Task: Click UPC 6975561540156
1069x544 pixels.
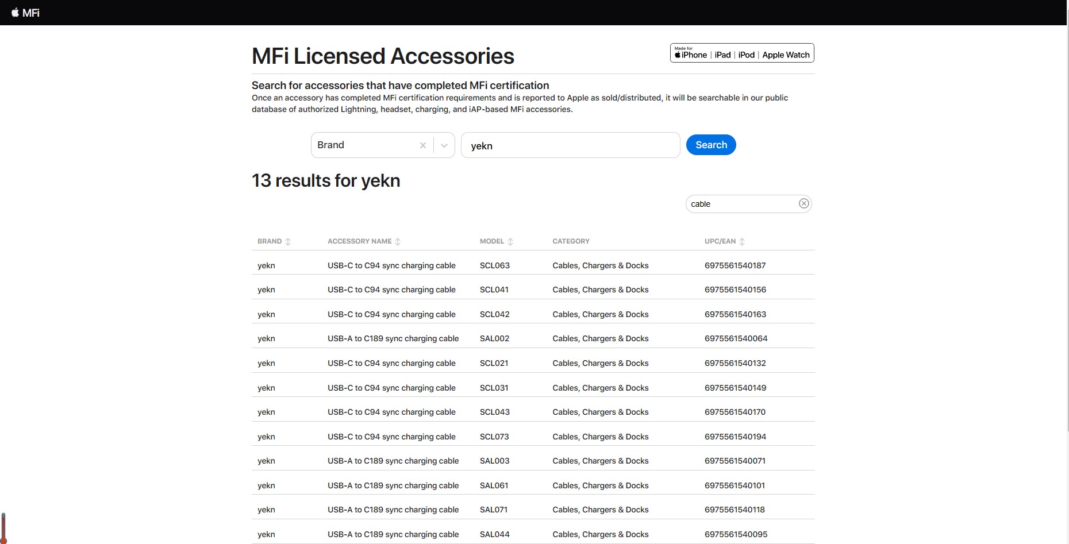Action: pyautogui.click(x=735, y=290)
